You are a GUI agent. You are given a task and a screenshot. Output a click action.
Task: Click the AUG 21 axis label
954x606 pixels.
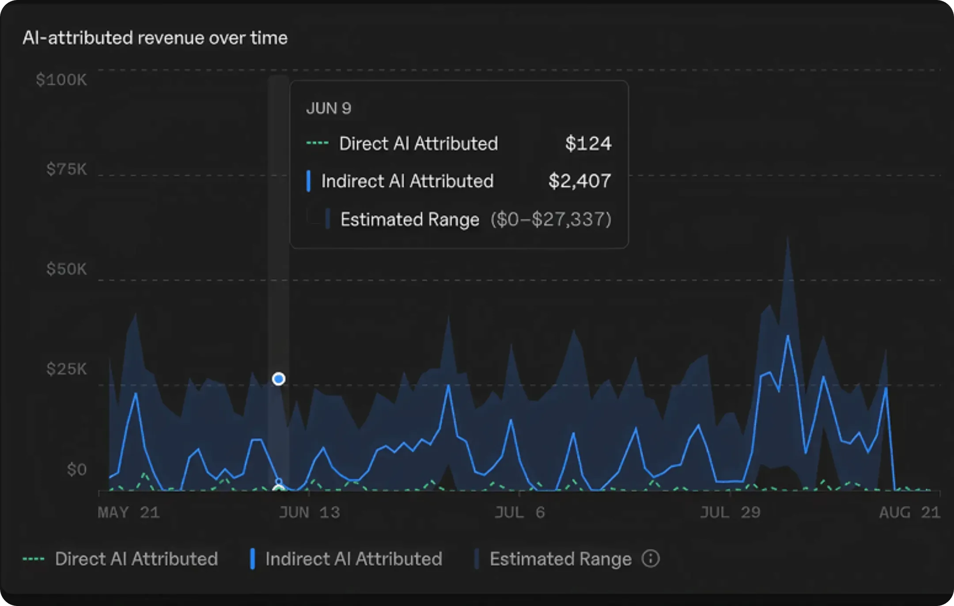[x=909, y=512]
